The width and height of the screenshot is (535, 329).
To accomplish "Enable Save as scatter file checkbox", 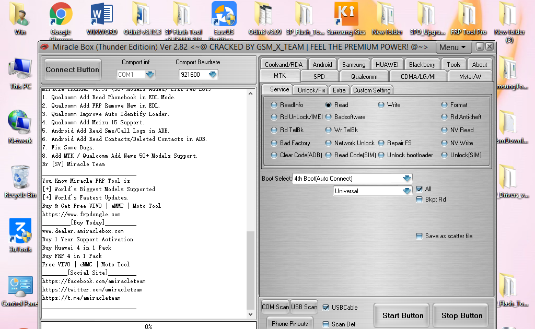I will pyautogui.click(x=420, y=236).
